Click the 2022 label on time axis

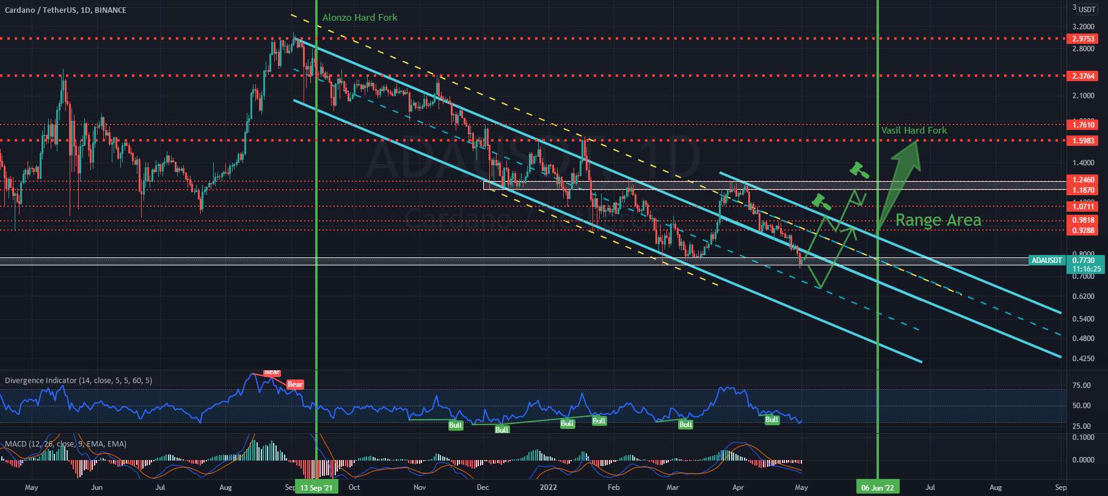[549, 487]
